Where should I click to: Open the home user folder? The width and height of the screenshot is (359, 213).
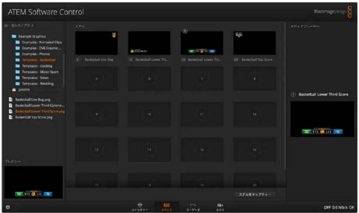point(24,90)
